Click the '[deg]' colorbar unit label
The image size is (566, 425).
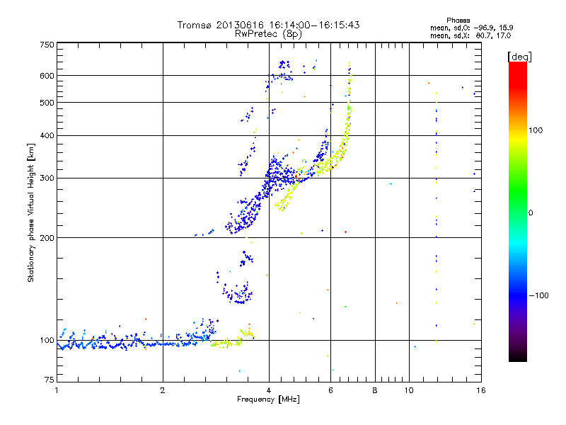(x=519, y=57)
